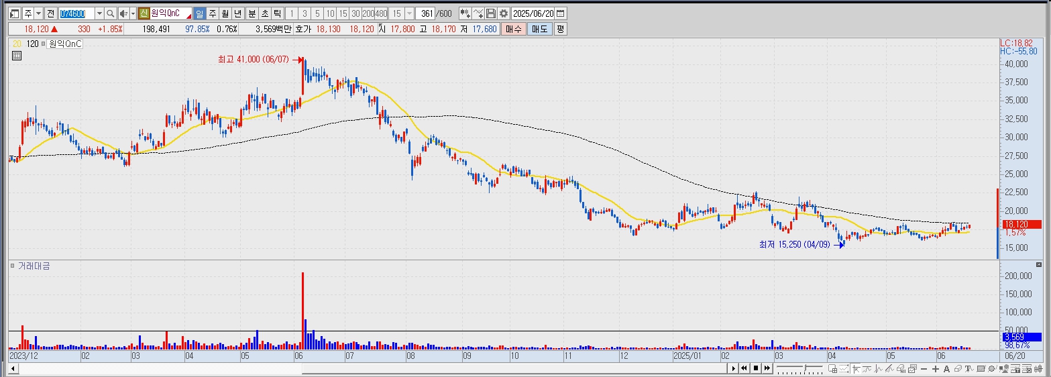Viewport: 1051px width, 377px height.
Task: Click the grid table icon on chart area
Action: (15, 56)
